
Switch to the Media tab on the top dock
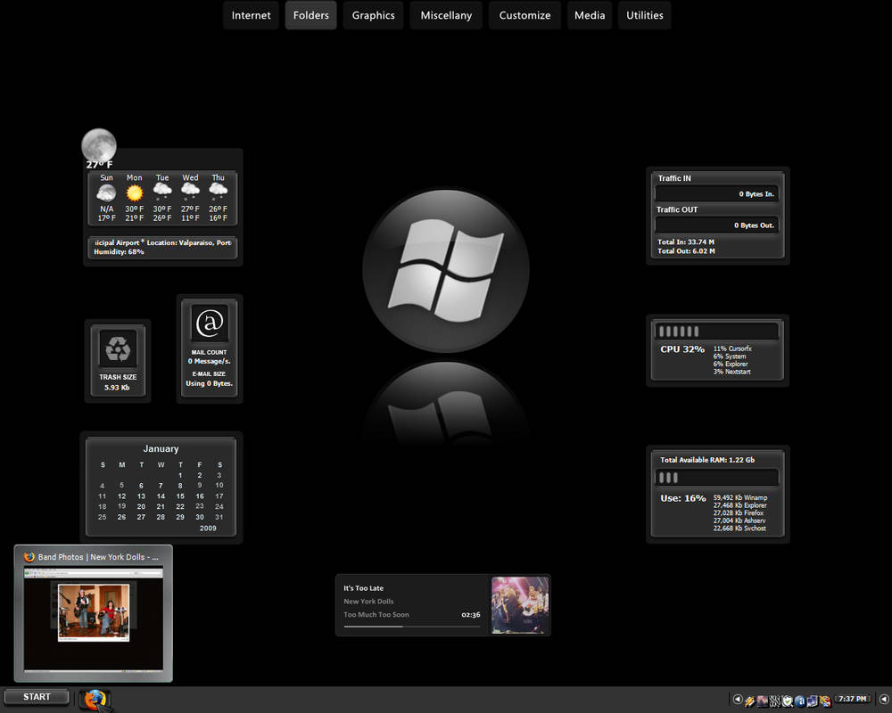[x=589, y=15]
